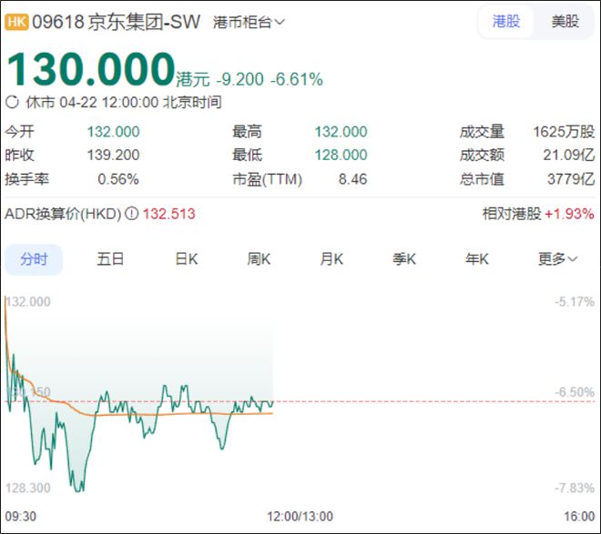Click the chart axis label 128.300
601x534 pixels.
click(28, 489)
